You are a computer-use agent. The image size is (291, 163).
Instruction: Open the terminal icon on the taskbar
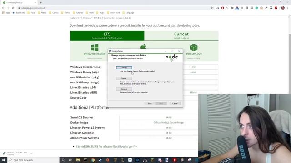(85, 160)
